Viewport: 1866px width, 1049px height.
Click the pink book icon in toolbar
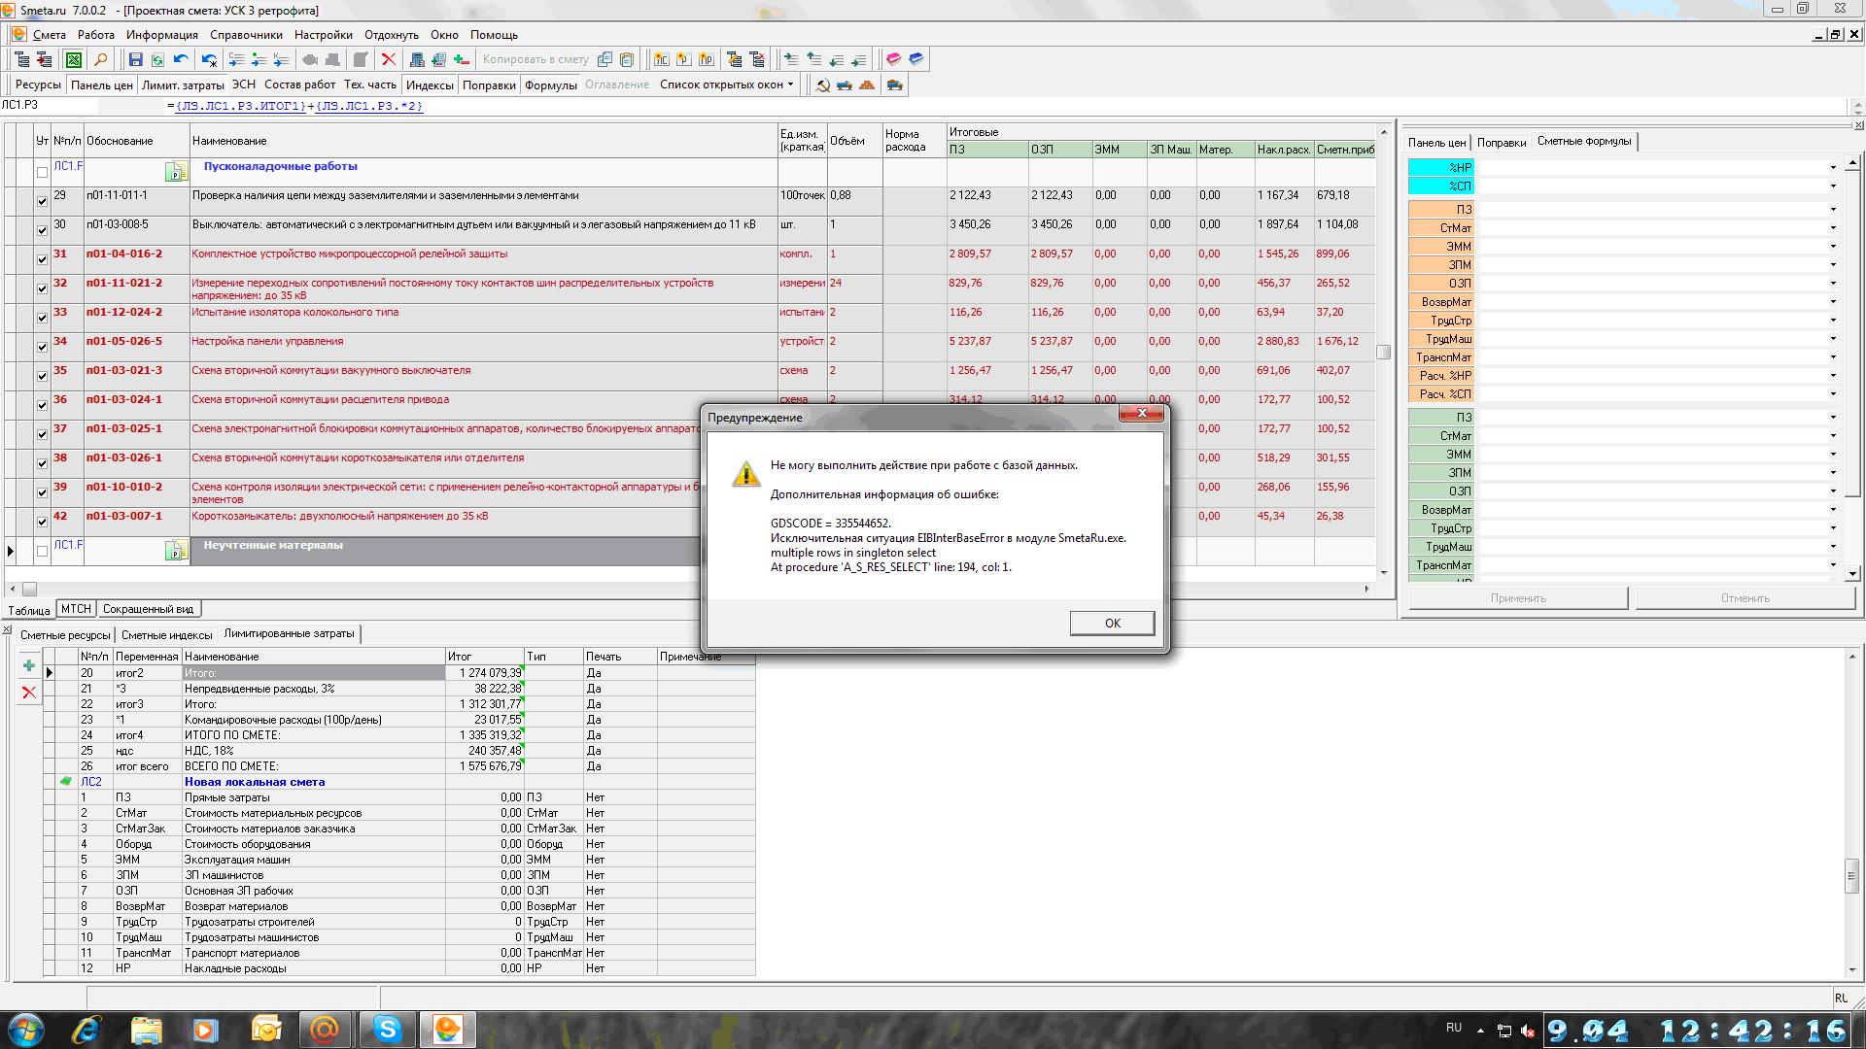[893, 59]
